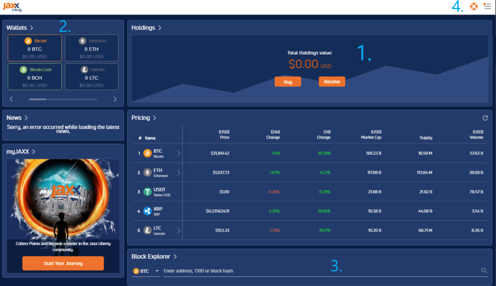
Task: Click the Block Explorer search magnifier icon
Action: 484,270
